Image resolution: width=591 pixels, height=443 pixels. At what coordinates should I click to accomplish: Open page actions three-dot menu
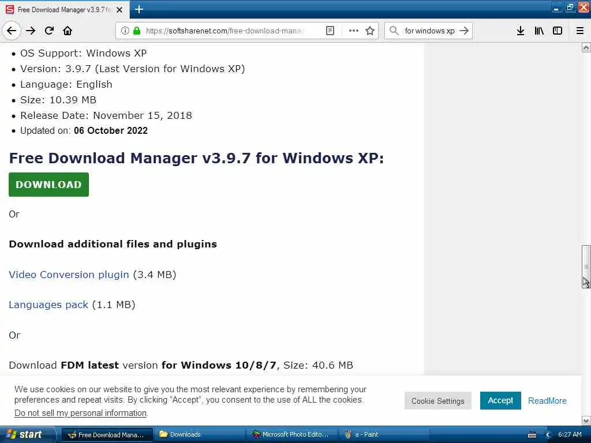[x=354, y=31]
